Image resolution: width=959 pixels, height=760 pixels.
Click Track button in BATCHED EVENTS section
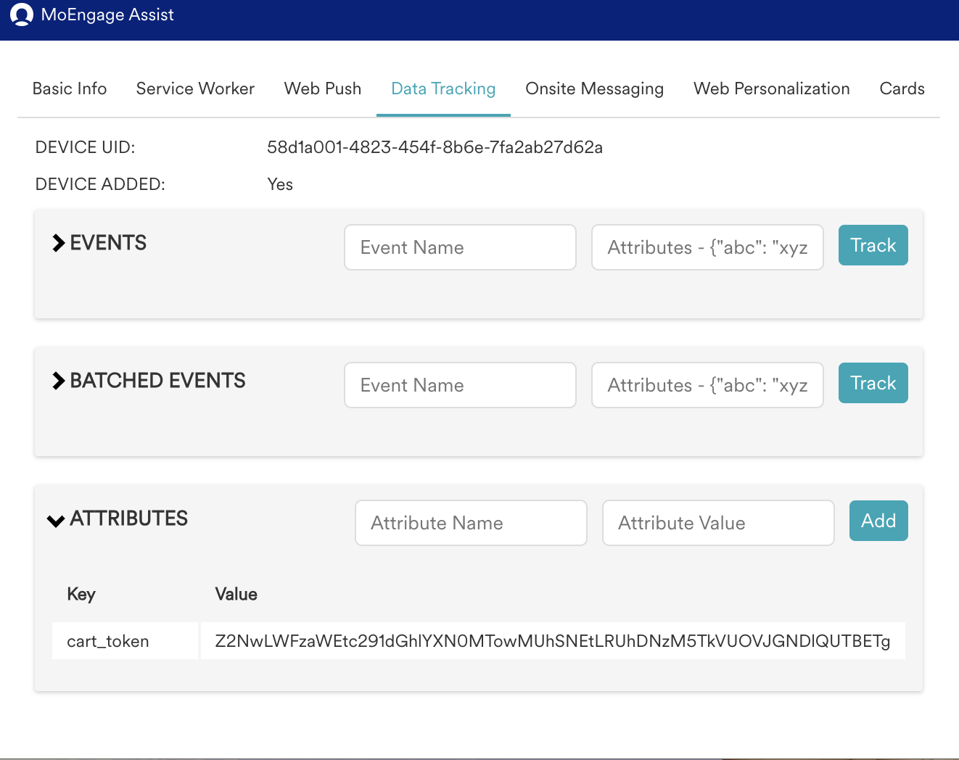873,383
